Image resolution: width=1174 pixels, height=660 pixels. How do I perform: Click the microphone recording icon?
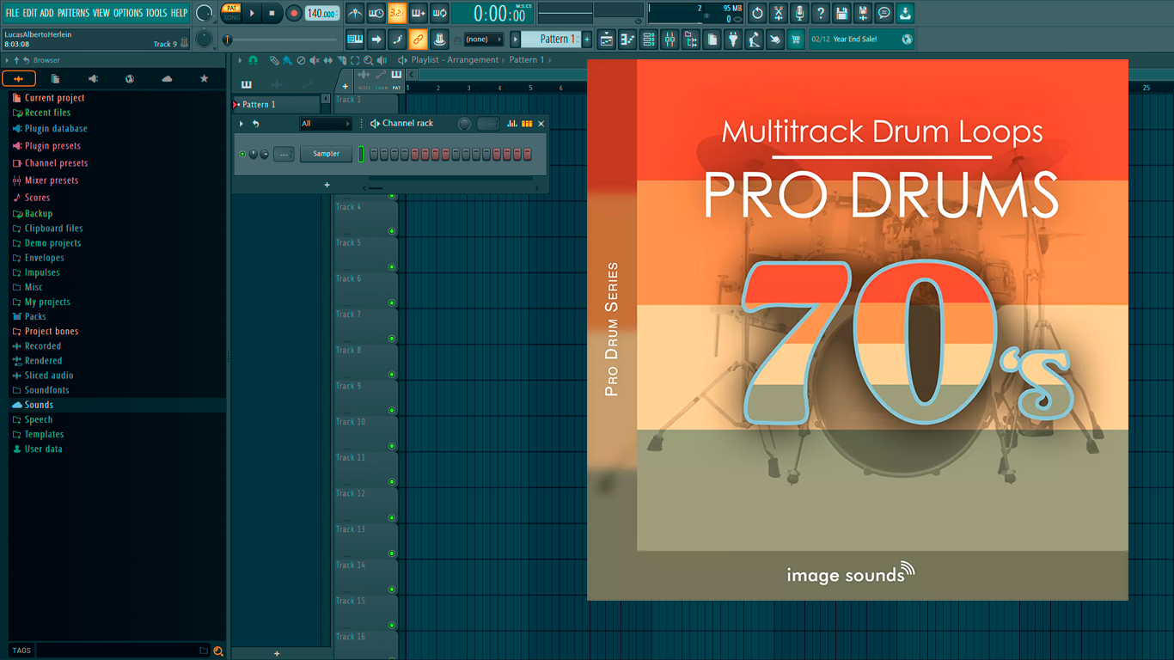[x=799, y=13]
